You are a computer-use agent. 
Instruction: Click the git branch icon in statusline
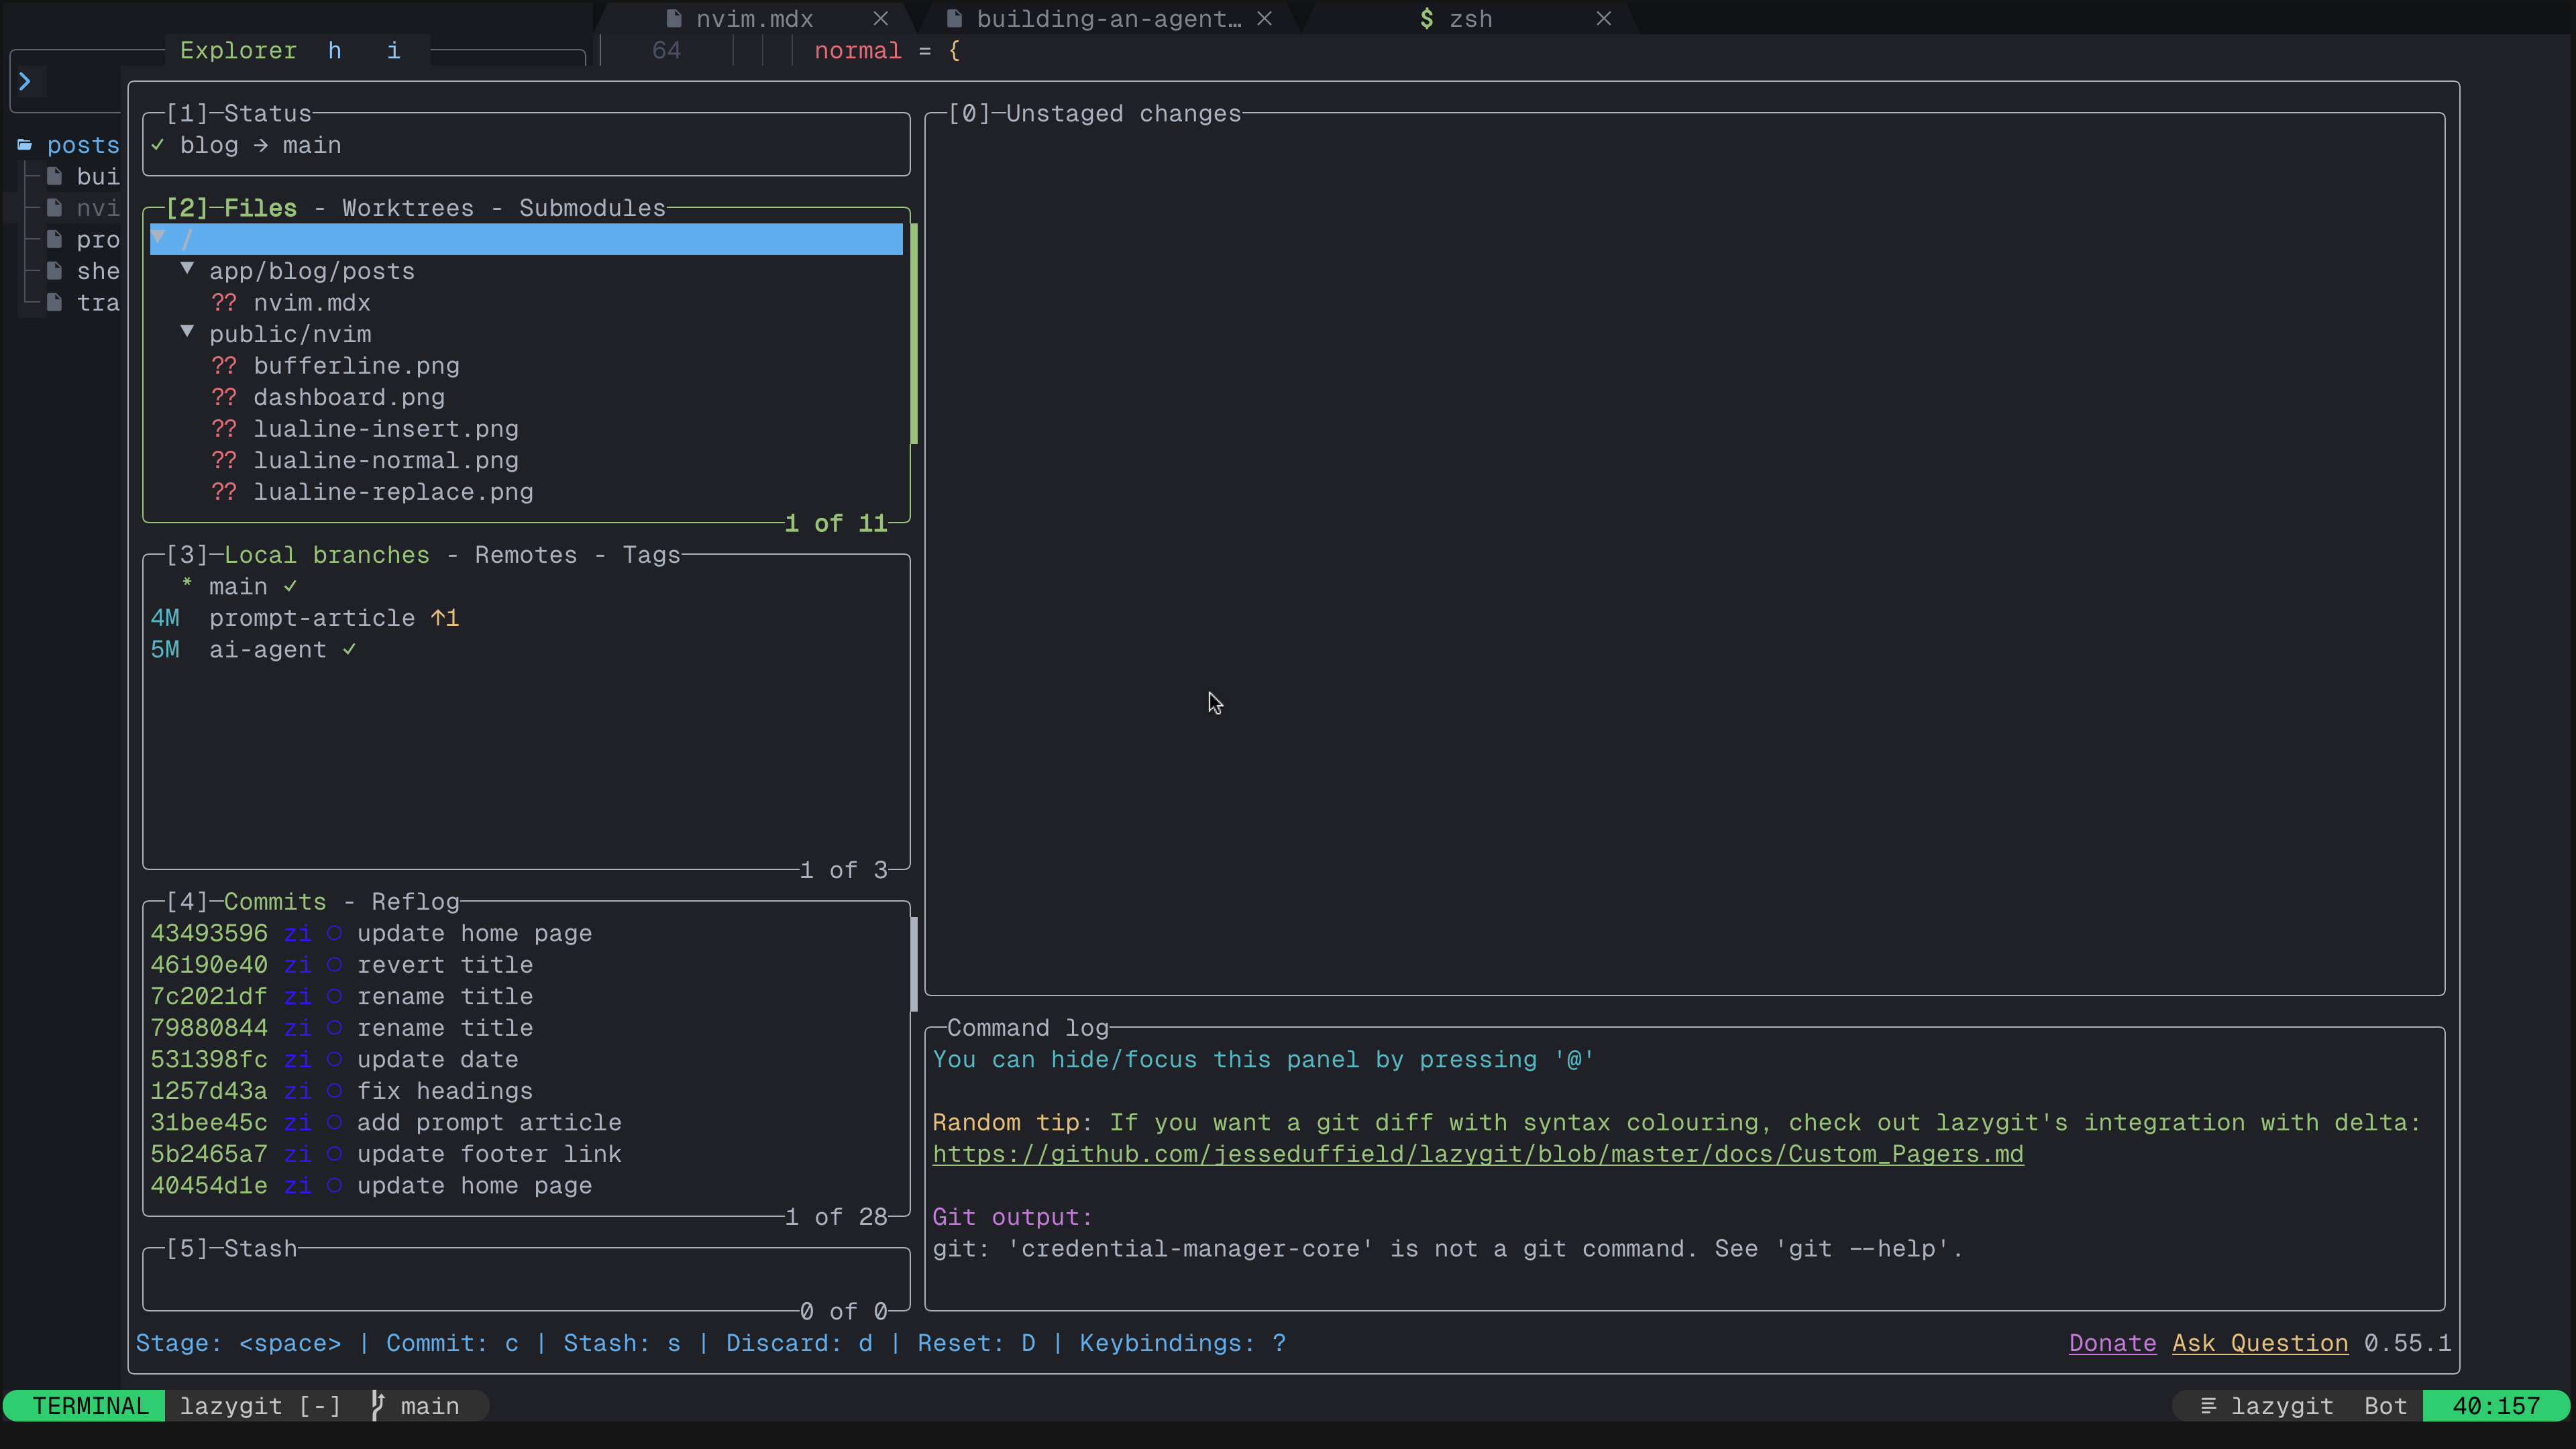pos(377,1405)
